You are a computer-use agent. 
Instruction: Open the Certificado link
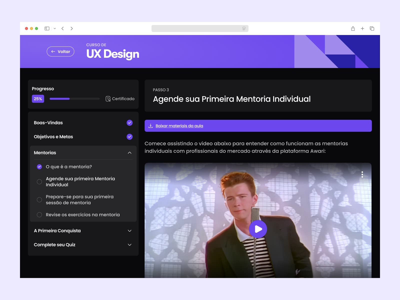(x=120, y=99)
